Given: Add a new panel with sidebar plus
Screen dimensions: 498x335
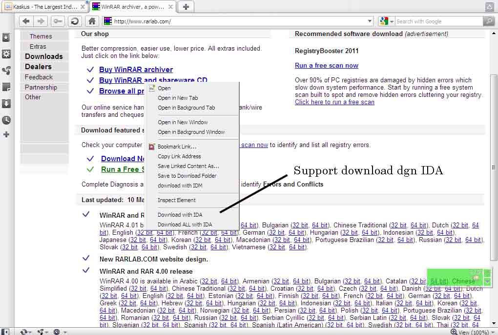Looking at the screenshot, I should click(6, 134).
